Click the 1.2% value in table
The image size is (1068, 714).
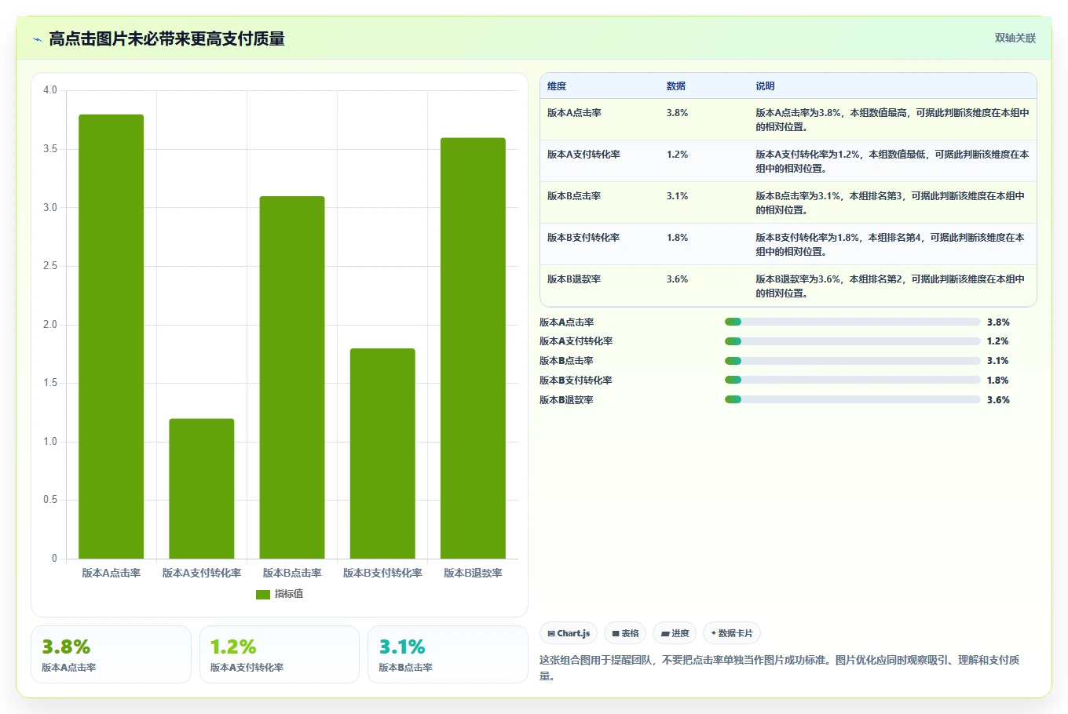click(x=678, y=155)
